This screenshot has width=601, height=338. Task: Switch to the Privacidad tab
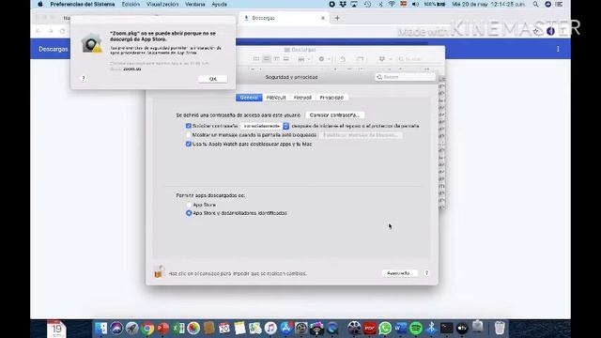(x=331, y=98)
